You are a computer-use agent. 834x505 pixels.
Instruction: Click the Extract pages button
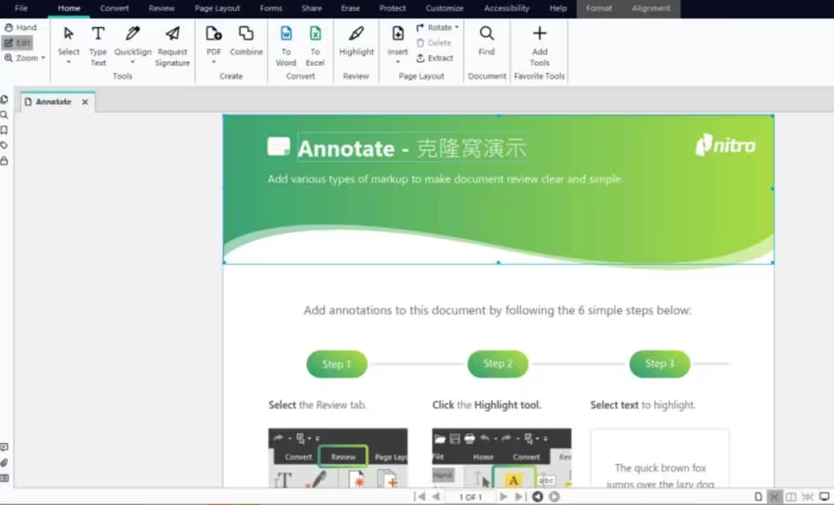click(435, 58)
